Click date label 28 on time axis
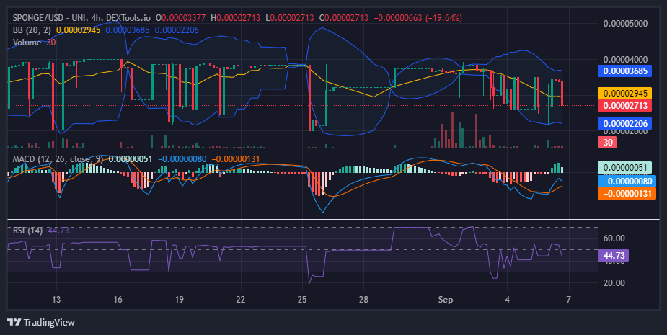 click(363, 299)
